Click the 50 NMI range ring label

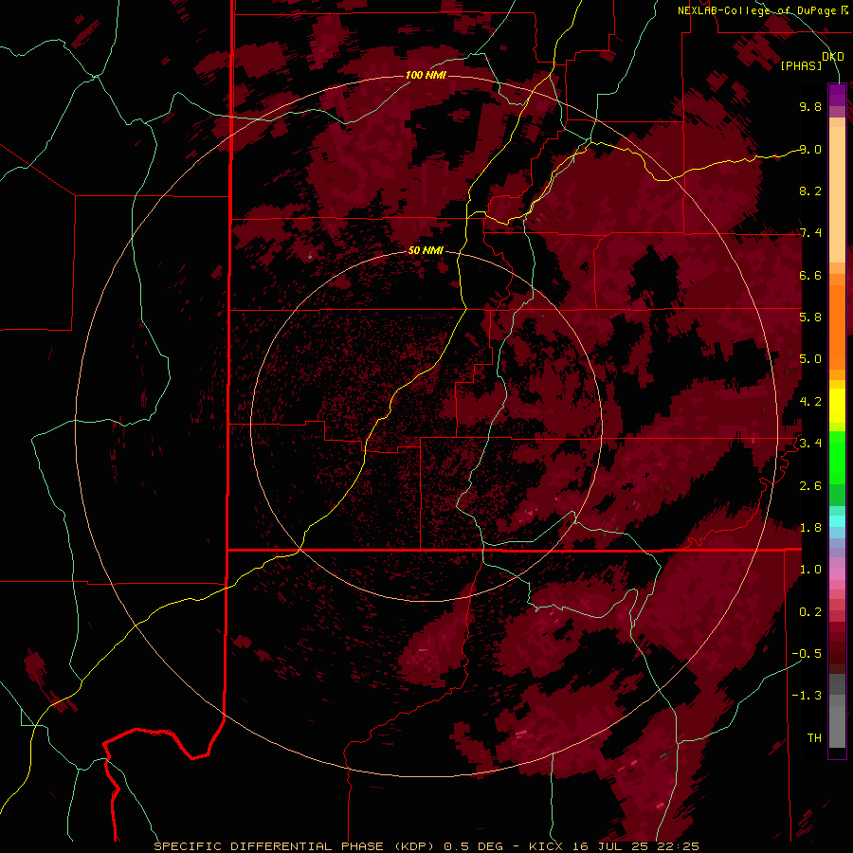click(x=426, y=250)
